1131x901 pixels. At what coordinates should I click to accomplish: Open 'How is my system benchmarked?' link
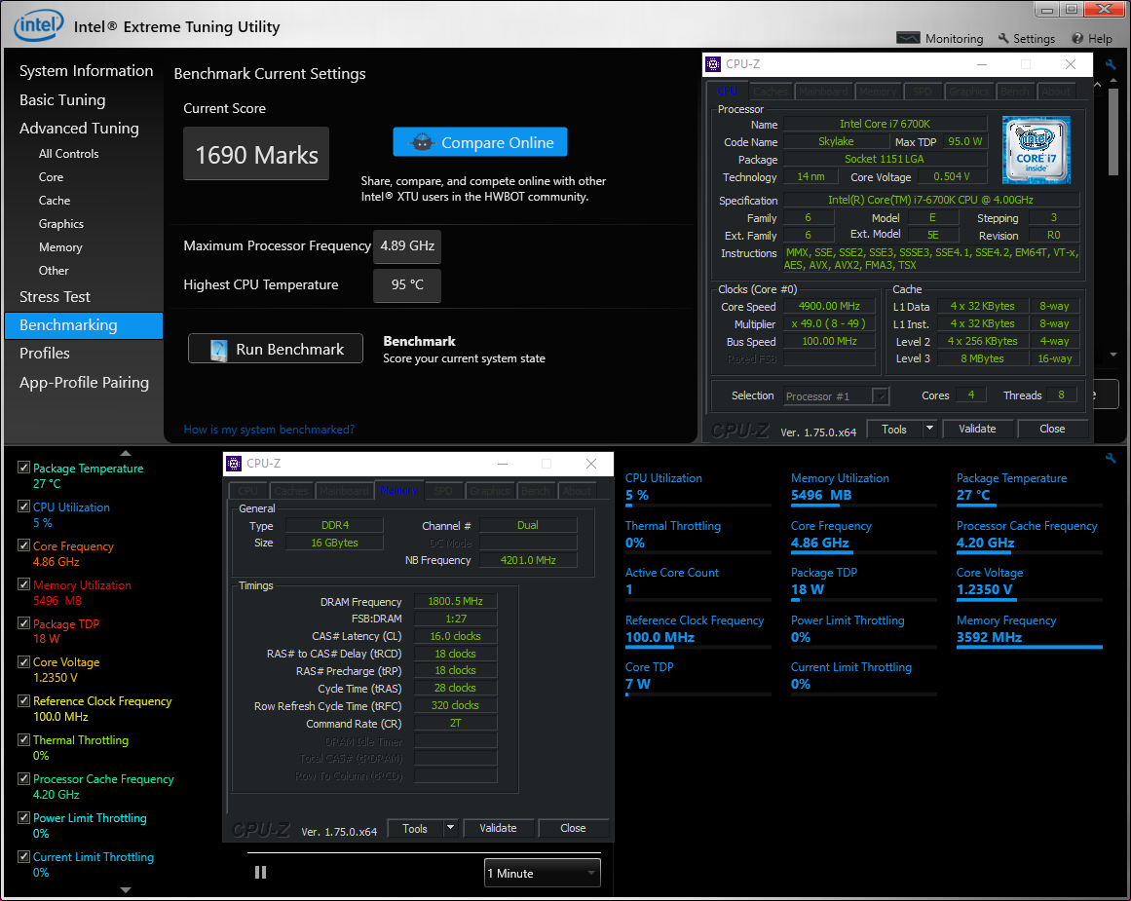click(x=269, y=430)
